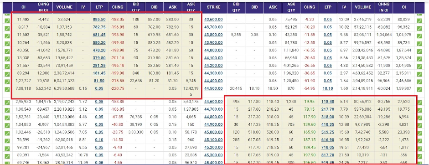Click the STRIKE column header
Screen dimensions: 429x165
(214, 7)
